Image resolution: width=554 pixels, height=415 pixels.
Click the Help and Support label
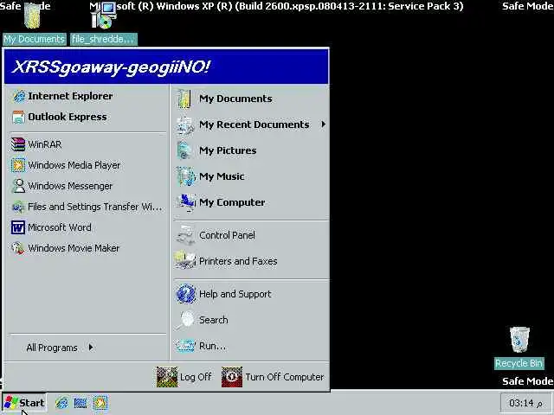tap(235, 294)
